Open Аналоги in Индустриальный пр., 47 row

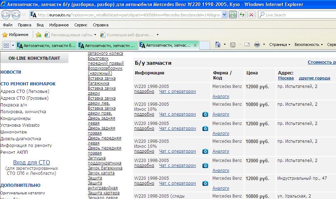coord(221,188)
